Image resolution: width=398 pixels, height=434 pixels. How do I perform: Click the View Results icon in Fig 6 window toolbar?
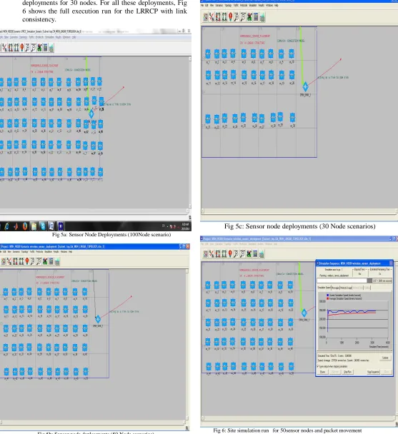[x=255, y=253]
